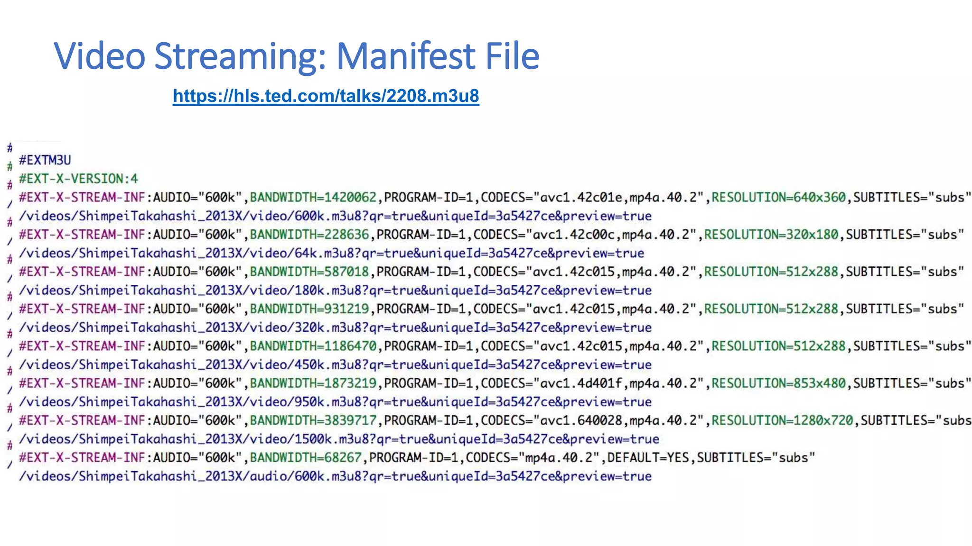Image resolution: width=972 pixels, height=546 pixels.
Task: Click CODECS="avc1.640028,mp4a.40.2" text
Action: [x=592, y=420]
